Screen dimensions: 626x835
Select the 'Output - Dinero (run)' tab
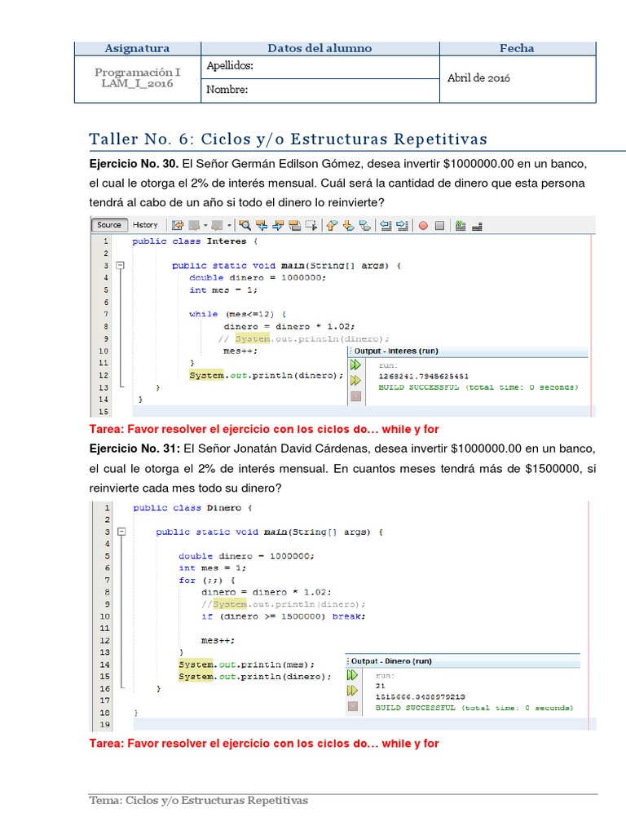[x=391, y=661]
